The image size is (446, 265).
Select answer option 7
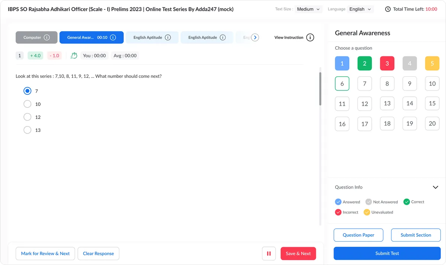[27, 91]
